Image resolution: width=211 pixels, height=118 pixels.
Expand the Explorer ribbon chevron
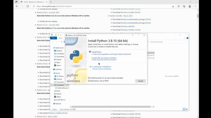click(x=185, y=38)
